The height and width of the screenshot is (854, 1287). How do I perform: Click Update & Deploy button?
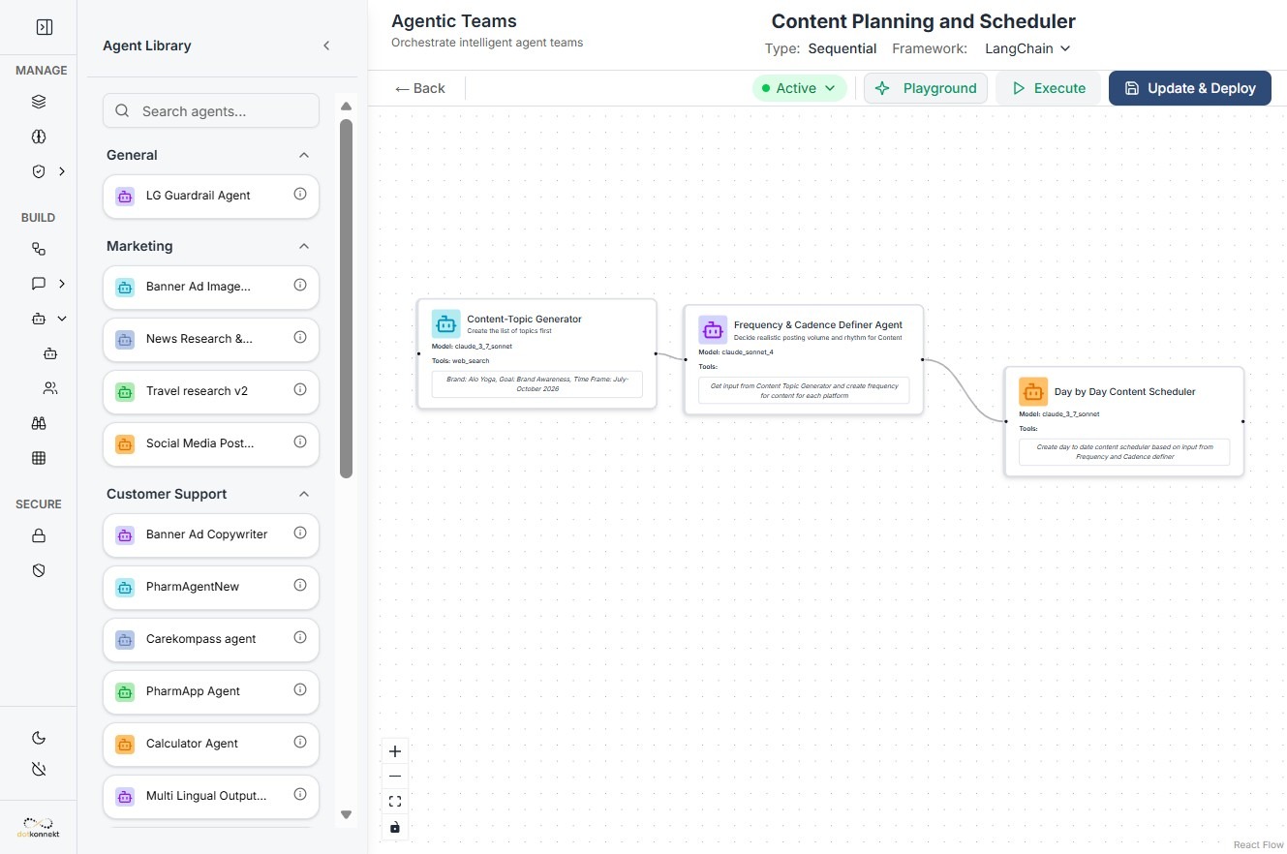[1189, 88]
